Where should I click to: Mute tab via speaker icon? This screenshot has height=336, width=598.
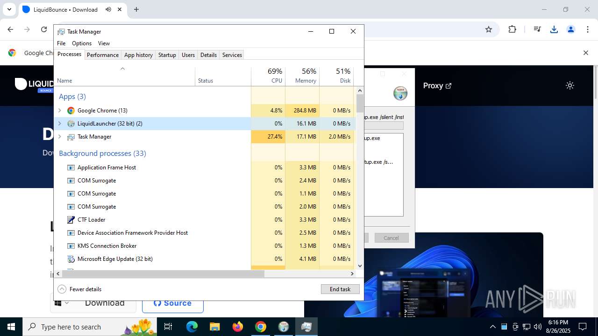point(108,9)
